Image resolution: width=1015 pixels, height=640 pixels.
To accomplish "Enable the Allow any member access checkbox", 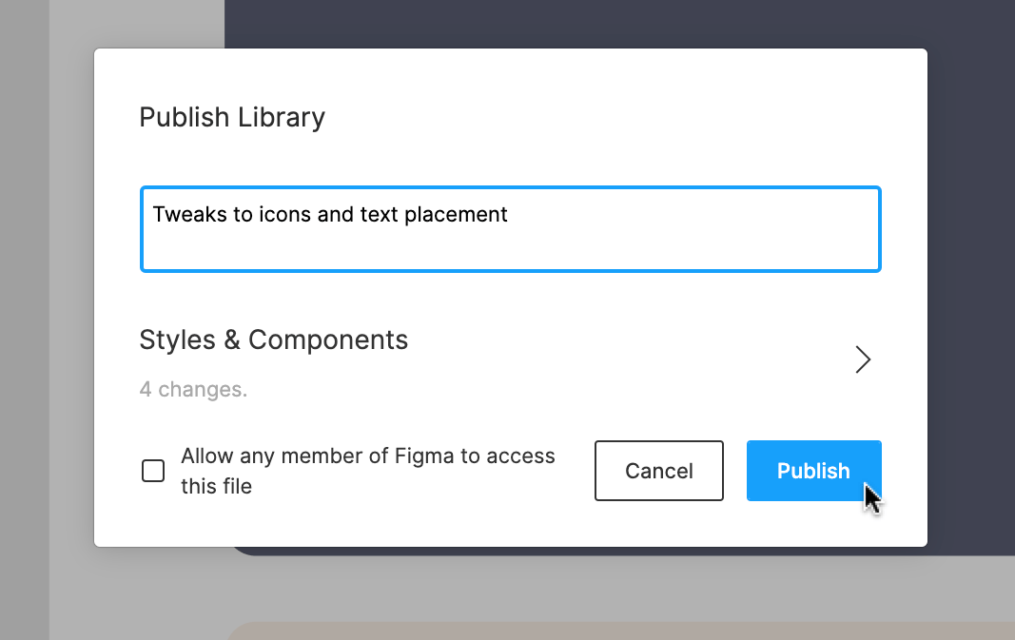I will (153, 471).
